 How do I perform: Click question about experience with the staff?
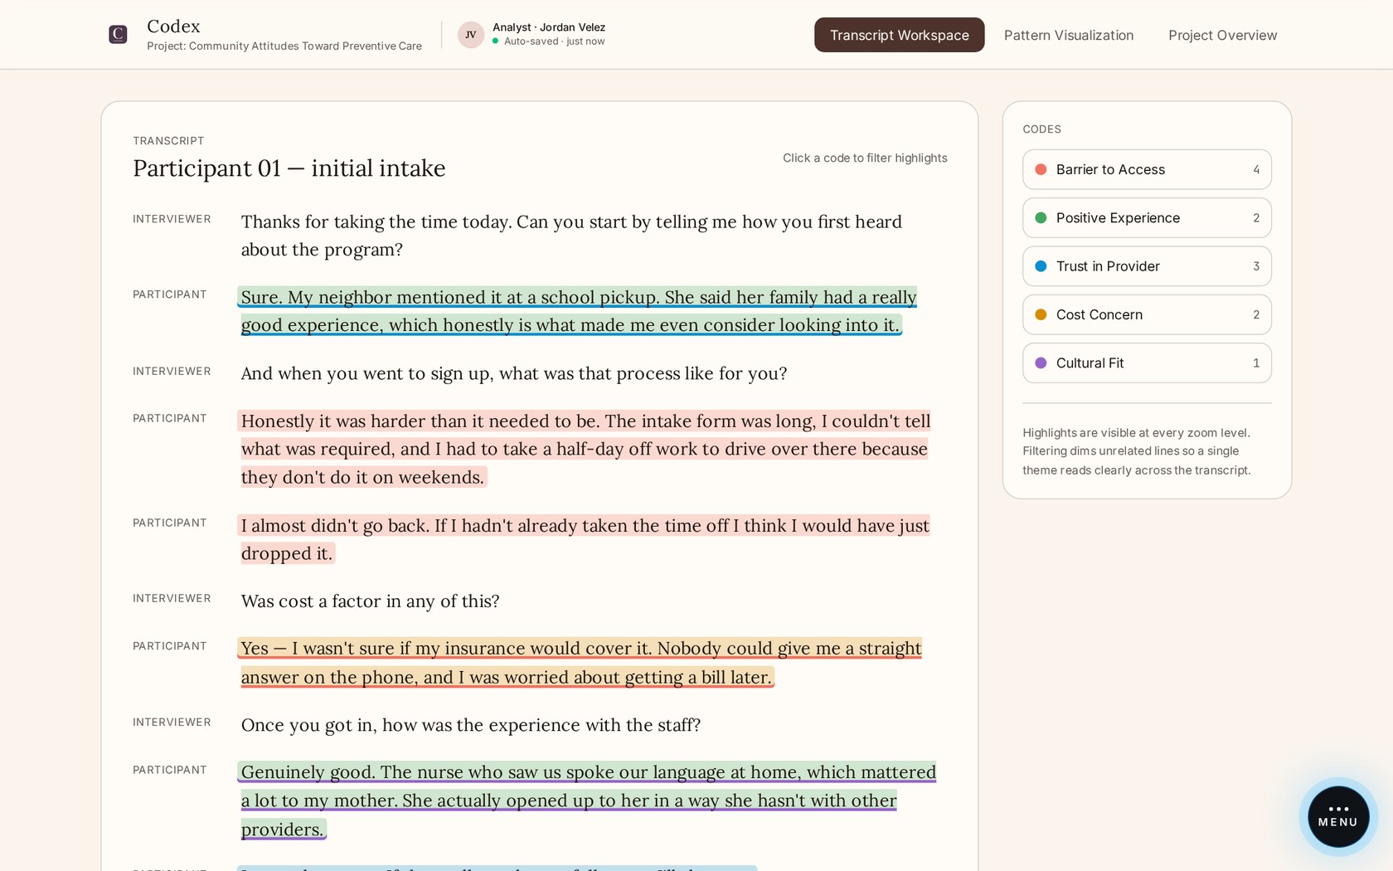pyautogui.click(x=471, y=725)
